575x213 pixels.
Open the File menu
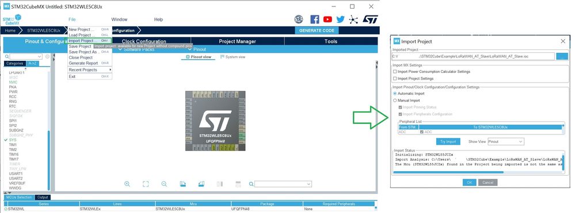click(x=72, y=20)
